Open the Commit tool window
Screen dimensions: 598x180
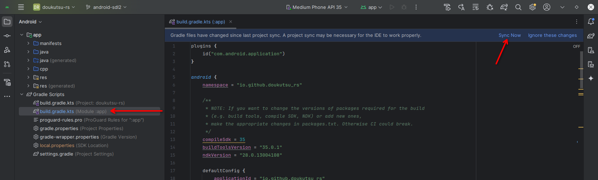7,36
